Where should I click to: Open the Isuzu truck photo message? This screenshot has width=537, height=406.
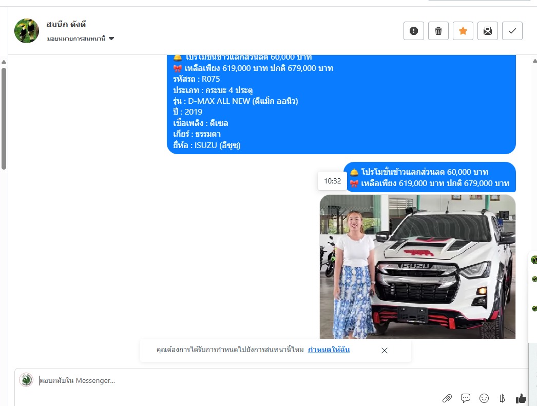click(x=417, y=267)
